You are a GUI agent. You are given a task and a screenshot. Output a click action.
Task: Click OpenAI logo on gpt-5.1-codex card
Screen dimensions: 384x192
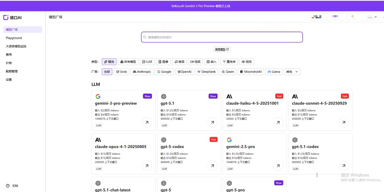click(x=295, y=140)
